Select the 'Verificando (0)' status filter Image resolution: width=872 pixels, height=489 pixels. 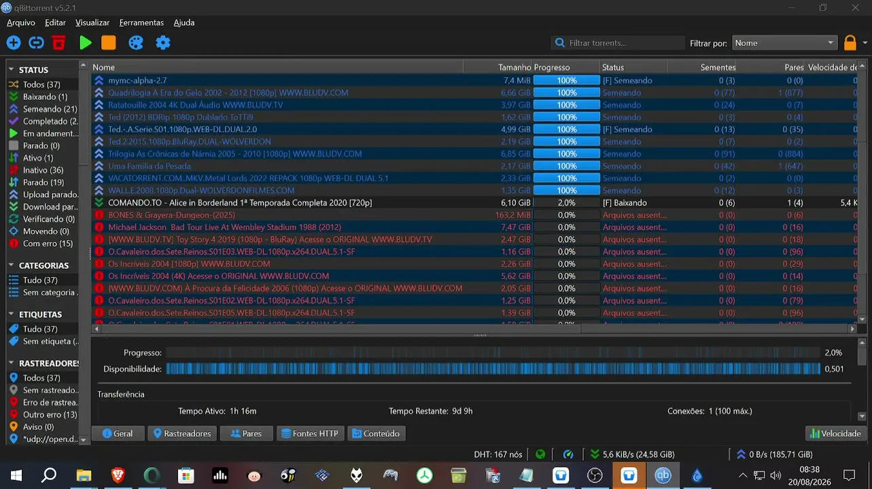tap(43, 219)
